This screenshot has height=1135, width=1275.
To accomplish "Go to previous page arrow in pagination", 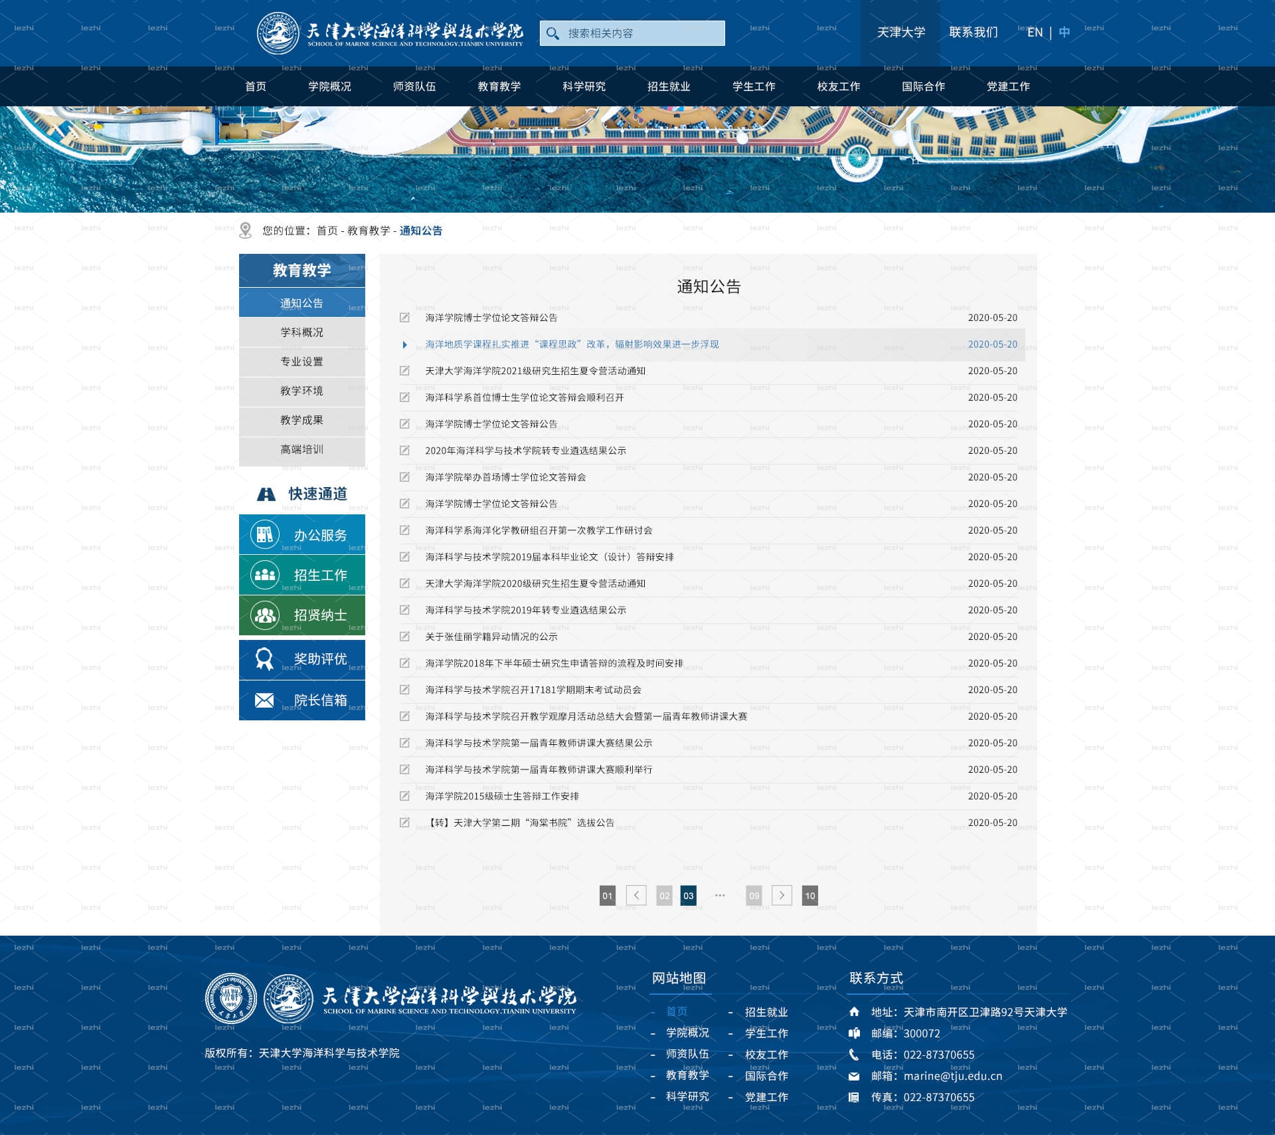I will pos(636,895).
